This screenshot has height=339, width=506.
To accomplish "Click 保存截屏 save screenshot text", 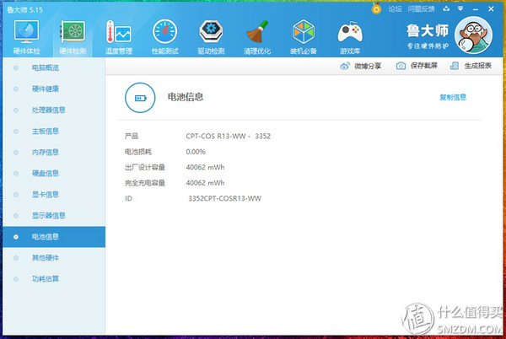I will (x=424, y=66).
